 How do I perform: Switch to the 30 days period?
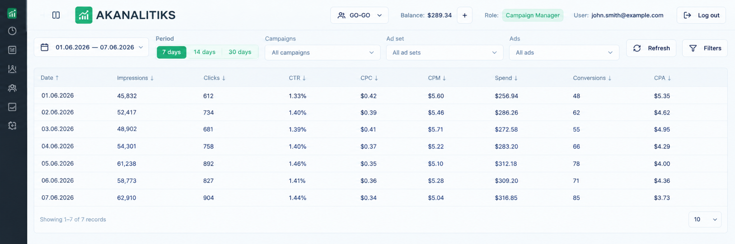point(240,52)
